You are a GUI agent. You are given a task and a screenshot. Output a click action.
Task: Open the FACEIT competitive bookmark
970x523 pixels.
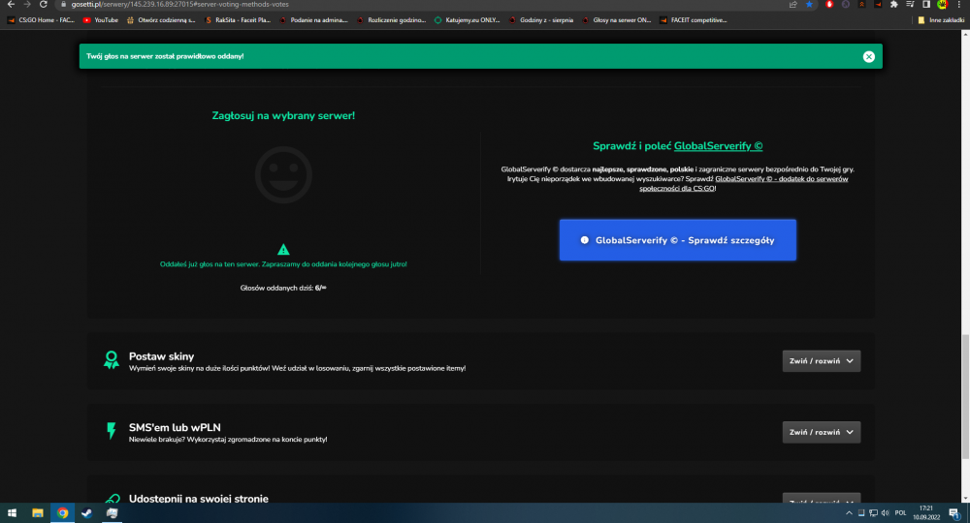693,20
